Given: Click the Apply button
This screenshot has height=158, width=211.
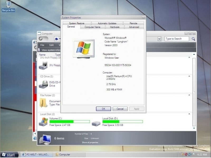Looking at the screenshot, I should pyautogui.click(x=137, y=109).
